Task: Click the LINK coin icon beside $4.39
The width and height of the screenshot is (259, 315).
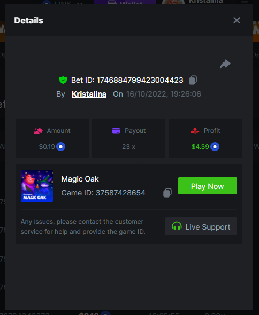Action: pos(215,147)
